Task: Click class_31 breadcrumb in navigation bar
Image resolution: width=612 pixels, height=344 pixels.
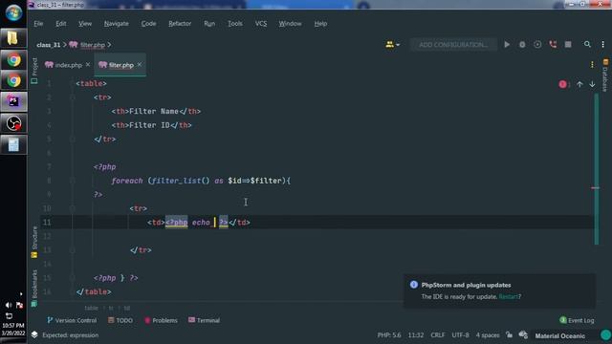Action: click(x=49, y=45)
